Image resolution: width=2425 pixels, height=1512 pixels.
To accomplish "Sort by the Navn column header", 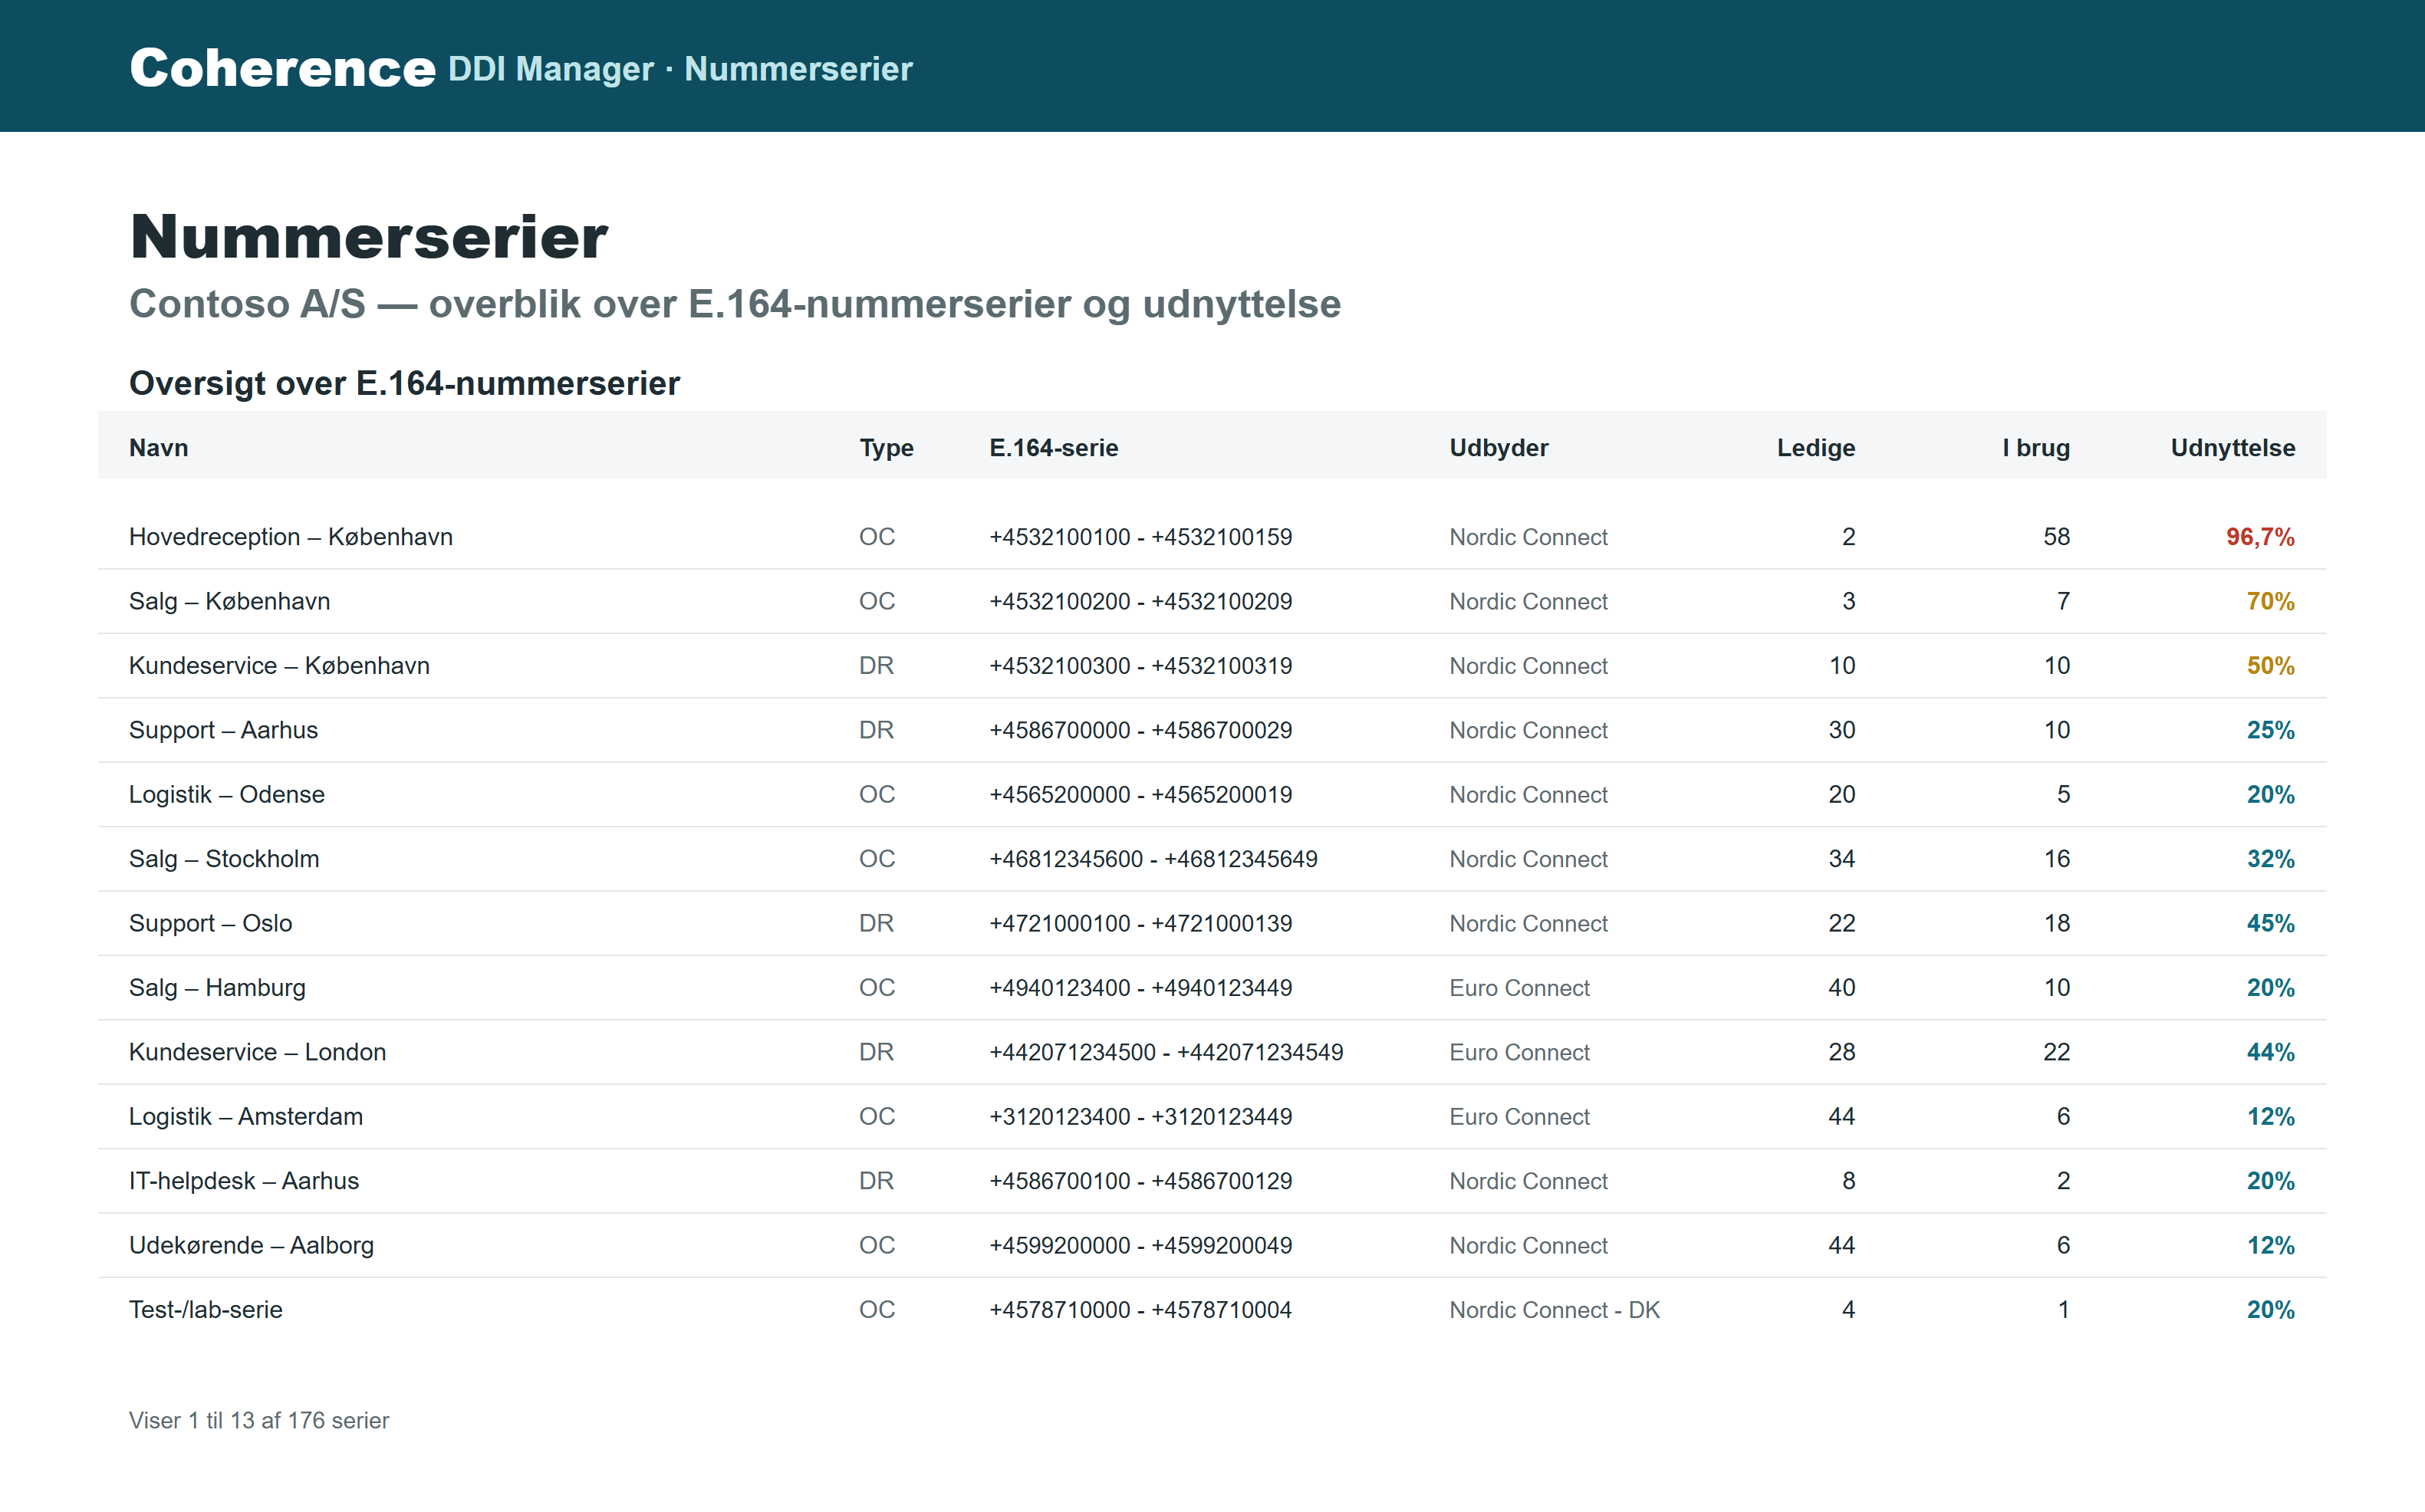I will point(158,447).
